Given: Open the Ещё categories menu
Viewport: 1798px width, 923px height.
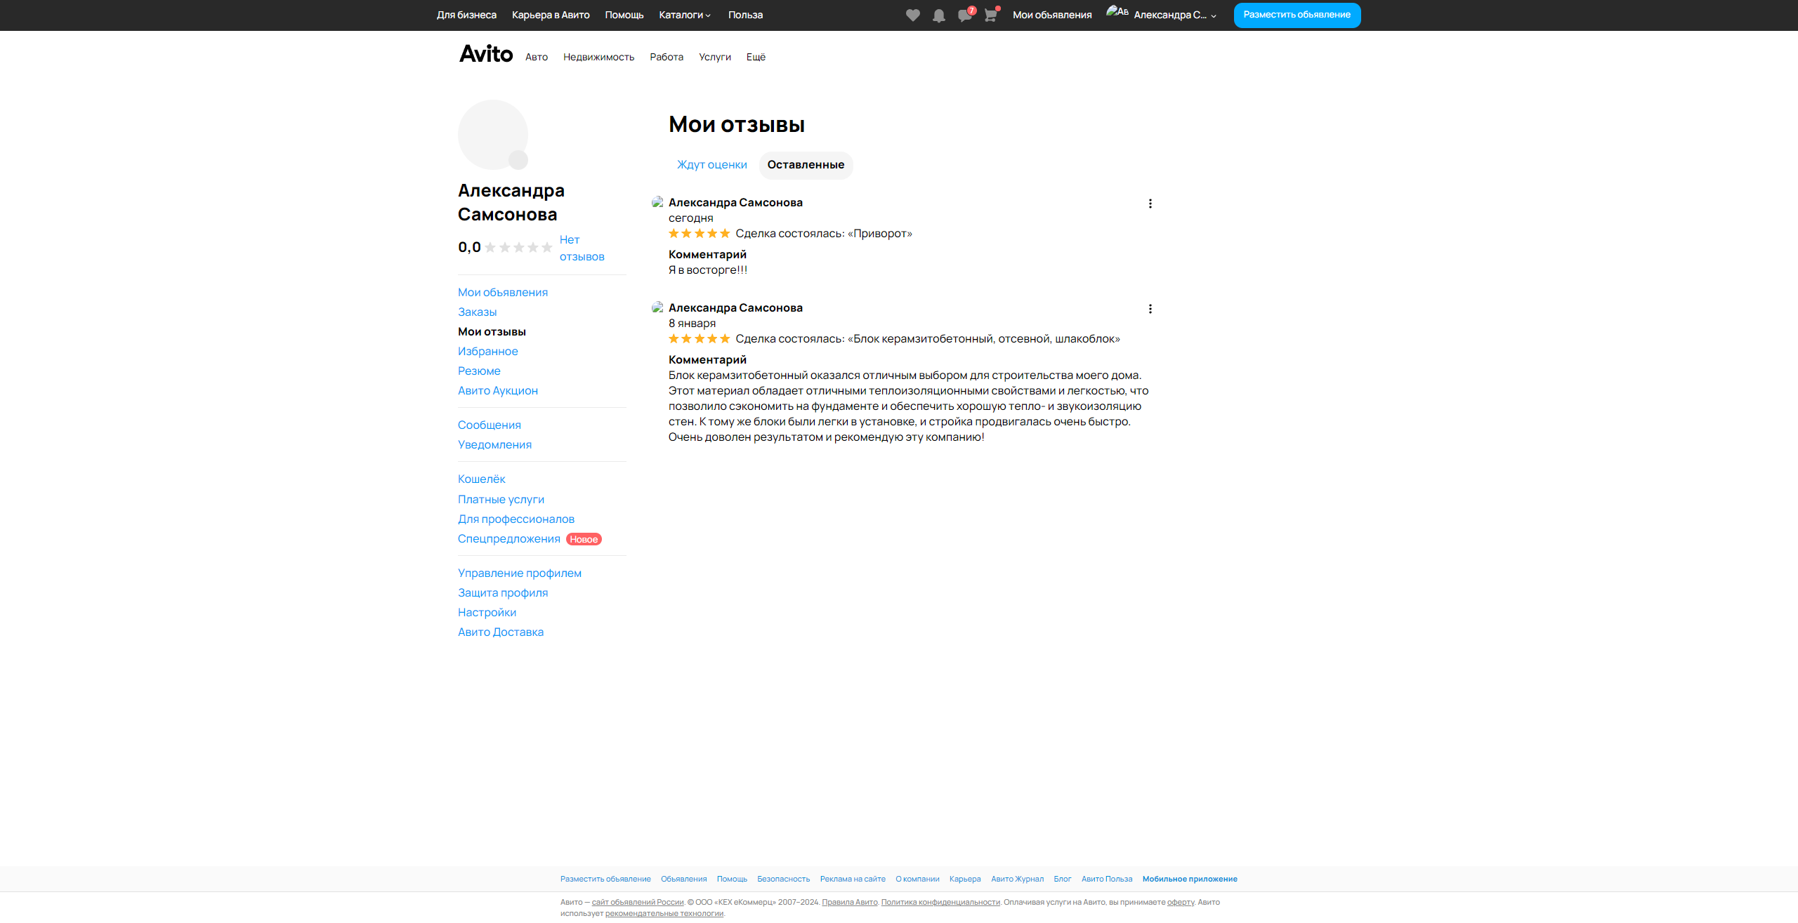Looking at the screenshot, I should click(756, 57).
